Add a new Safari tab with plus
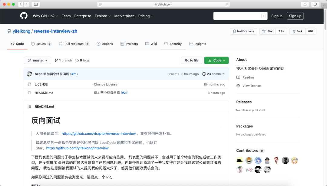327x186 pixels. tap(324, 5)
